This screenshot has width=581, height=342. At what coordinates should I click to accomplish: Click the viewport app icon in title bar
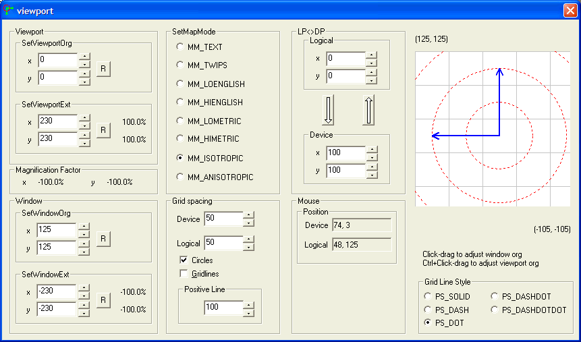(x=8, y=10)
